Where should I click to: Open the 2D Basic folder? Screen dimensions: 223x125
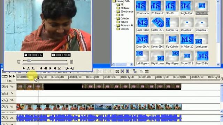pyautogui.click(x=123, y=8)
